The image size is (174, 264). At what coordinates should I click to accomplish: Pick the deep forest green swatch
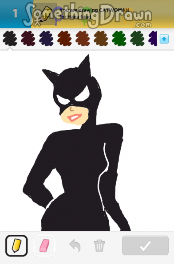pos(137,39)
